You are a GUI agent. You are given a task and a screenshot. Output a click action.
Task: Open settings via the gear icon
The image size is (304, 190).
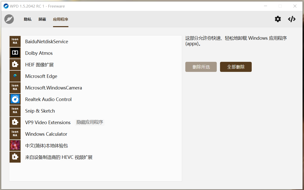pyautogui.click(x=278, y=19)
